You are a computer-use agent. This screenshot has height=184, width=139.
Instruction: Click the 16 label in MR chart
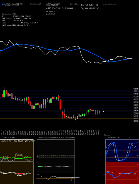tap(72, 177)
